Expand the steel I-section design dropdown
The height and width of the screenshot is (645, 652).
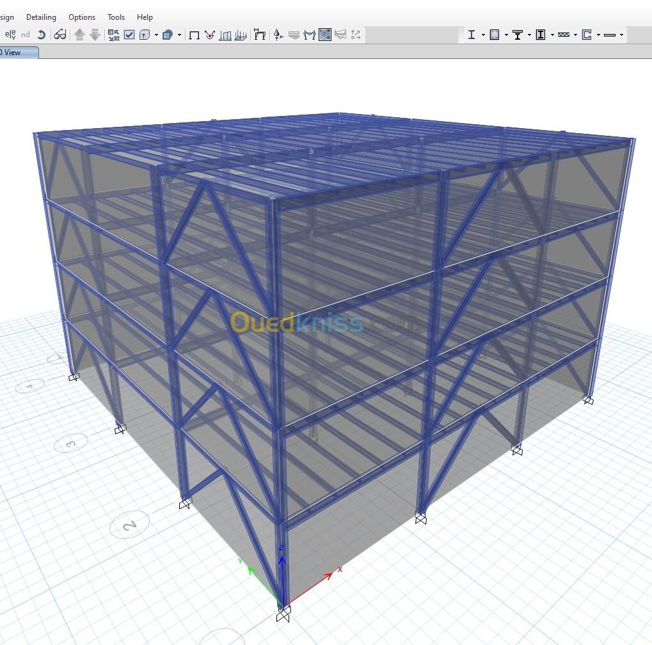[x=483, y=35]
